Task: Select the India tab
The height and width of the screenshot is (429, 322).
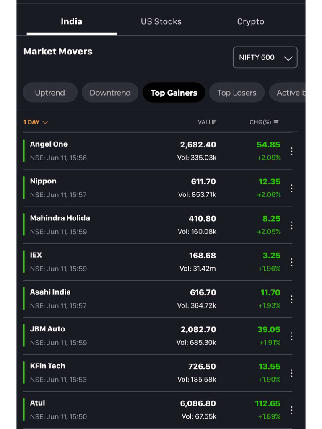Action: click(x=72, y=22)
